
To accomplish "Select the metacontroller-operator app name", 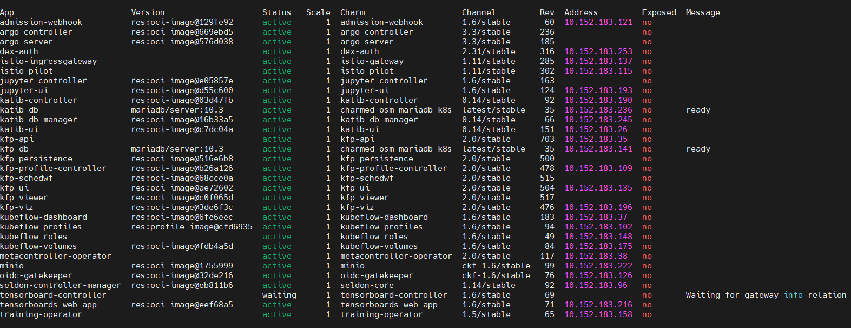I will 56,256.
